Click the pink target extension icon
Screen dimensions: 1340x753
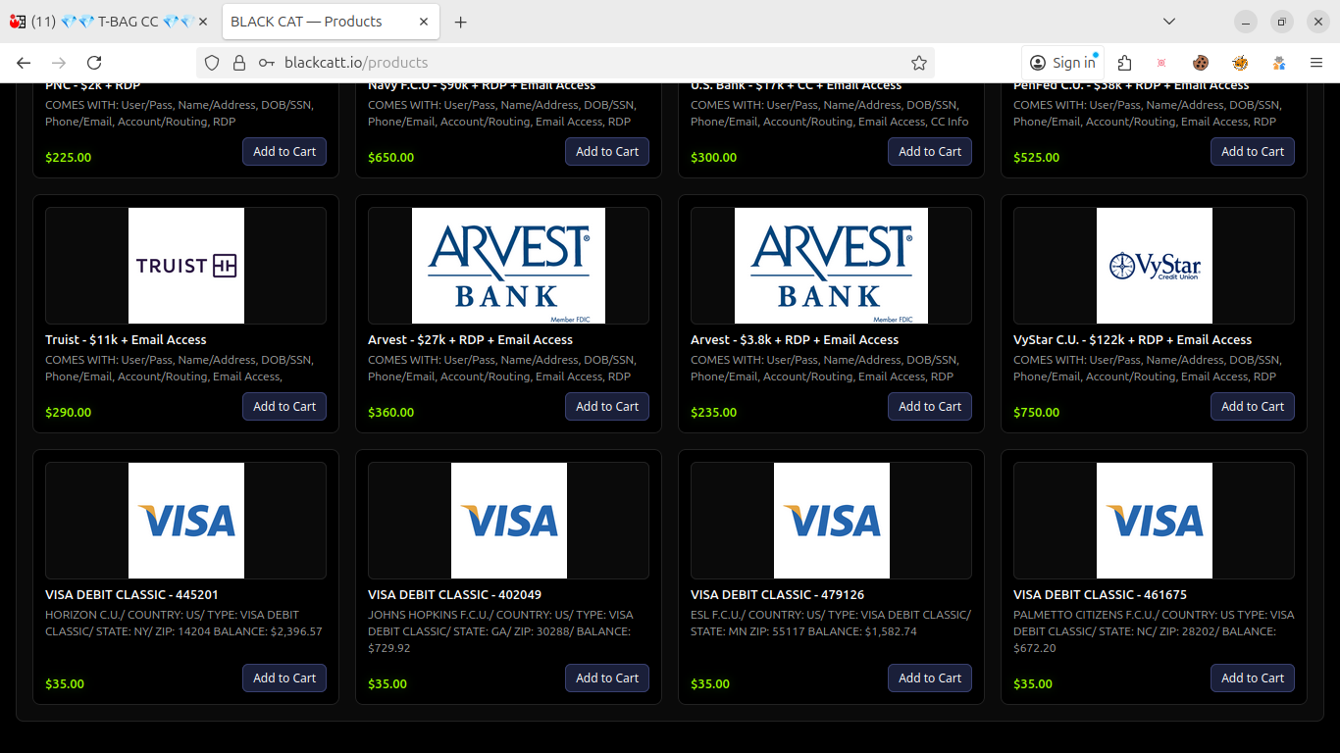(x=1161, y=63)
